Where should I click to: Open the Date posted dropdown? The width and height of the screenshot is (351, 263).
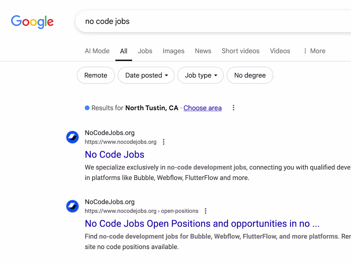pos(146,75)
